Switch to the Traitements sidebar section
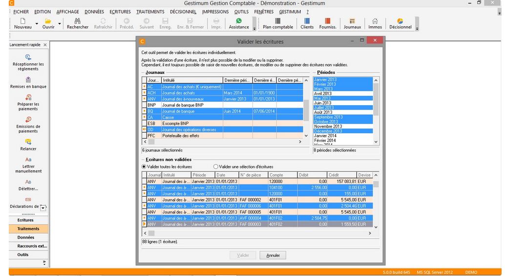 (28, 229)
